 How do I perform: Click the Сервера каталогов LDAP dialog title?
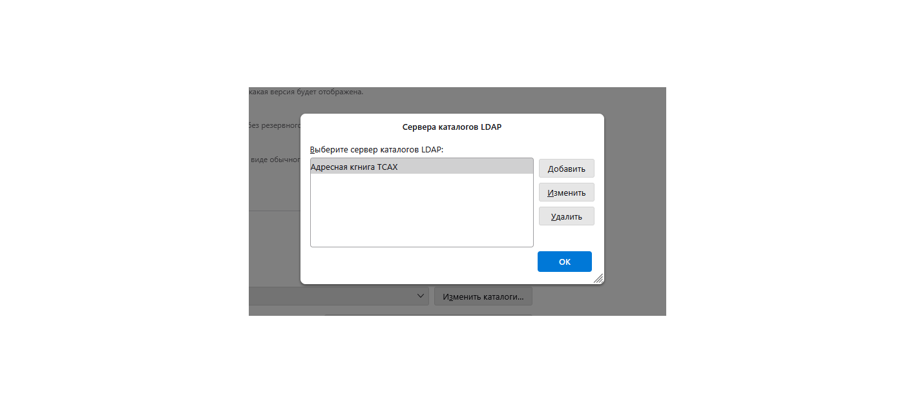[452, 127]
